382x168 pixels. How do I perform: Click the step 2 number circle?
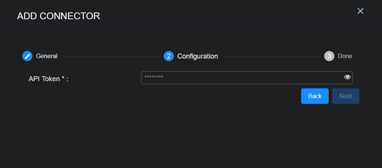[x=169, y=56]
